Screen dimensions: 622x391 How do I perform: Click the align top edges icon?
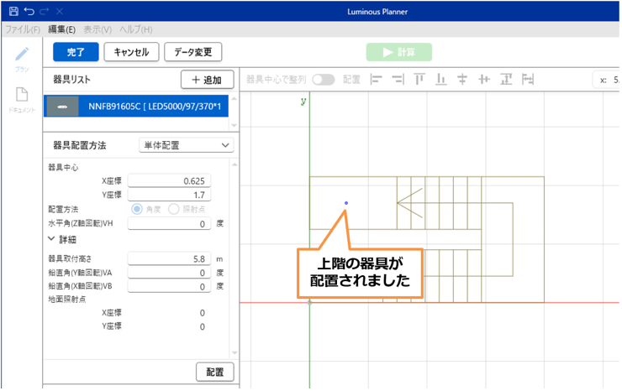[x=419, y=80]
